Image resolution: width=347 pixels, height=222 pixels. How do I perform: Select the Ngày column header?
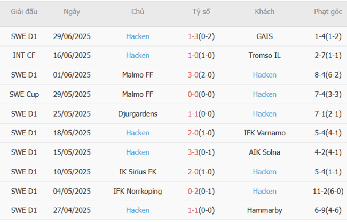[72, 12]
